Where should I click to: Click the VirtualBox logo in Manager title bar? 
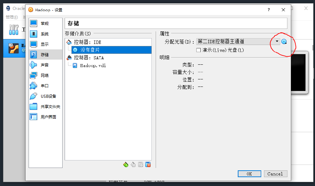[x=8, y=8]
